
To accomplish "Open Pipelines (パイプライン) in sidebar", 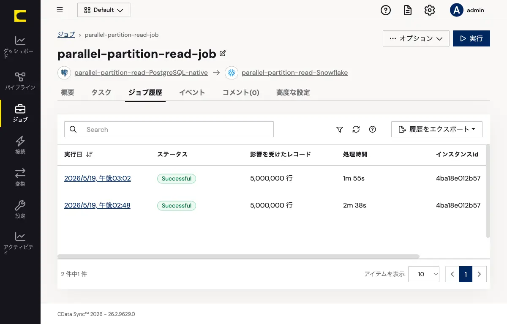I will (x=20, y=81).
